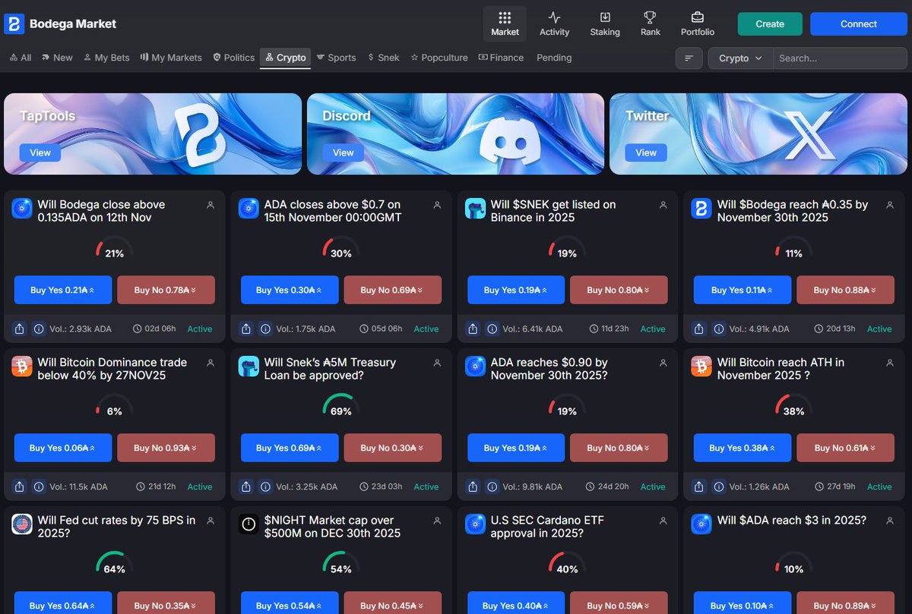Open the Portfolio briefcase icon
912x614 pixels.
pos(697,17)
